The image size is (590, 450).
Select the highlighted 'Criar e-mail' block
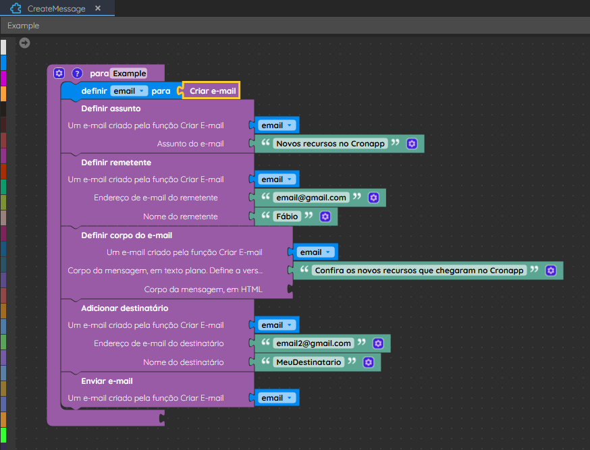point(212,90)
